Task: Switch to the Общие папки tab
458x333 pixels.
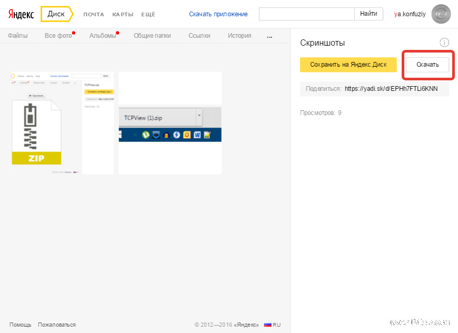Action: 152,36
